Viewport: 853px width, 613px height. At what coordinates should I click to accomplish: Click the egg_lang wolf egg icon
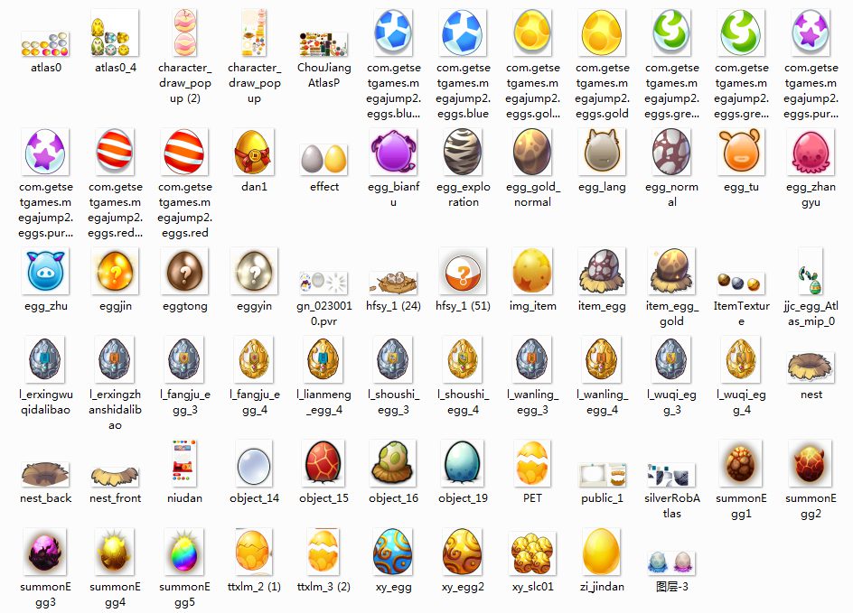click(602, 152)
